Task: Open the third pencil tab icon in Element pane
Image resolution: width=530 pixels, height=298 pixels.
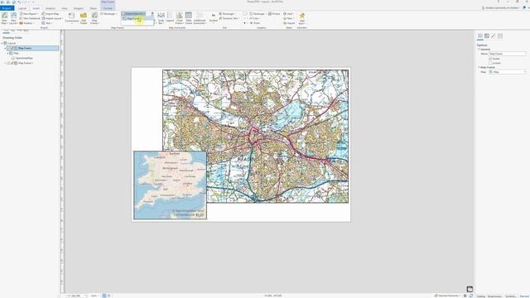Action: click(494, 36)
